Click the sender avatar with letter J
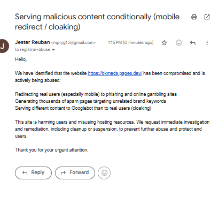The width and height of the screenshot is (219, 219). 3,46
